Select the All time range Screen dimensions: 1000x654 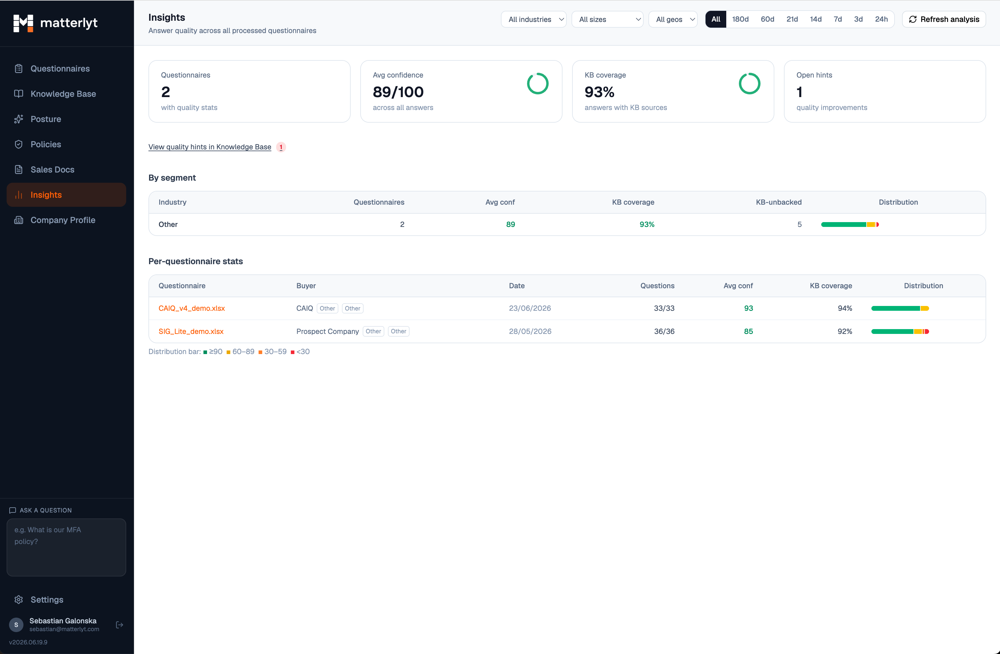715,19
